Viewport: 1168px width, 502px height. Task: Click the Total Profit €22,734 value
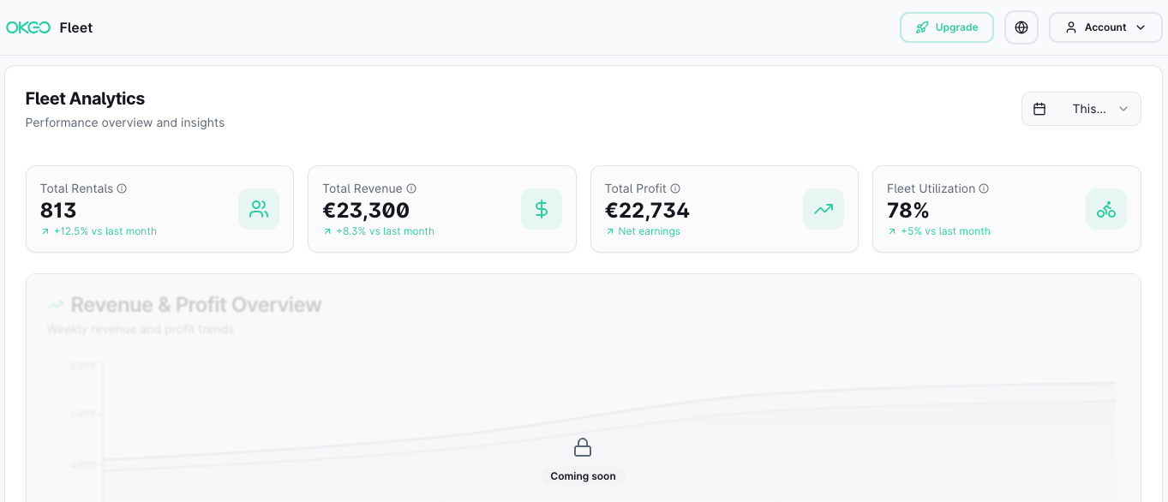(x=647, y=210)
